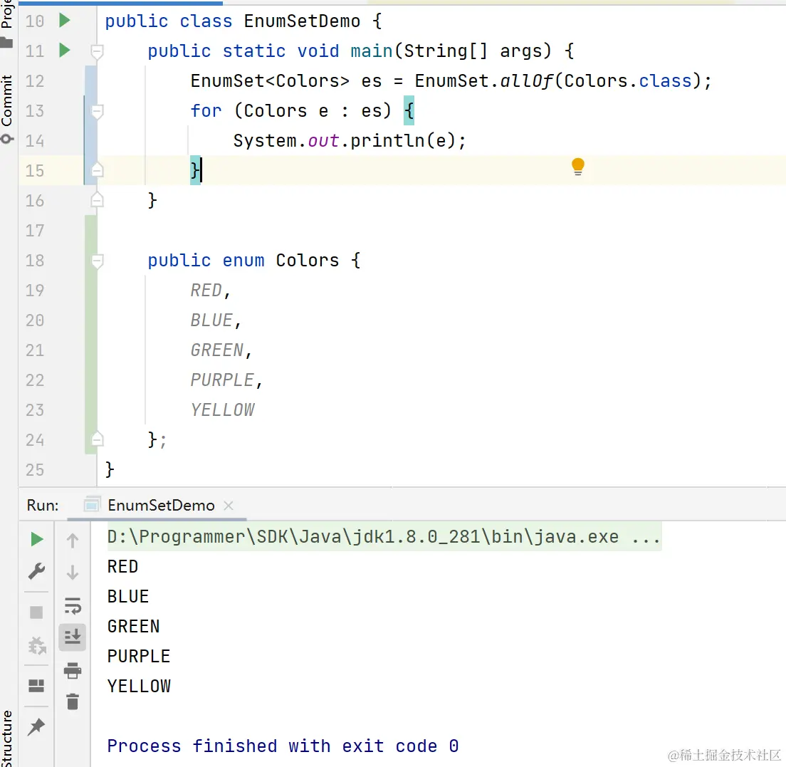Click 'main' method name on line 11

click(x=372, y=51)
